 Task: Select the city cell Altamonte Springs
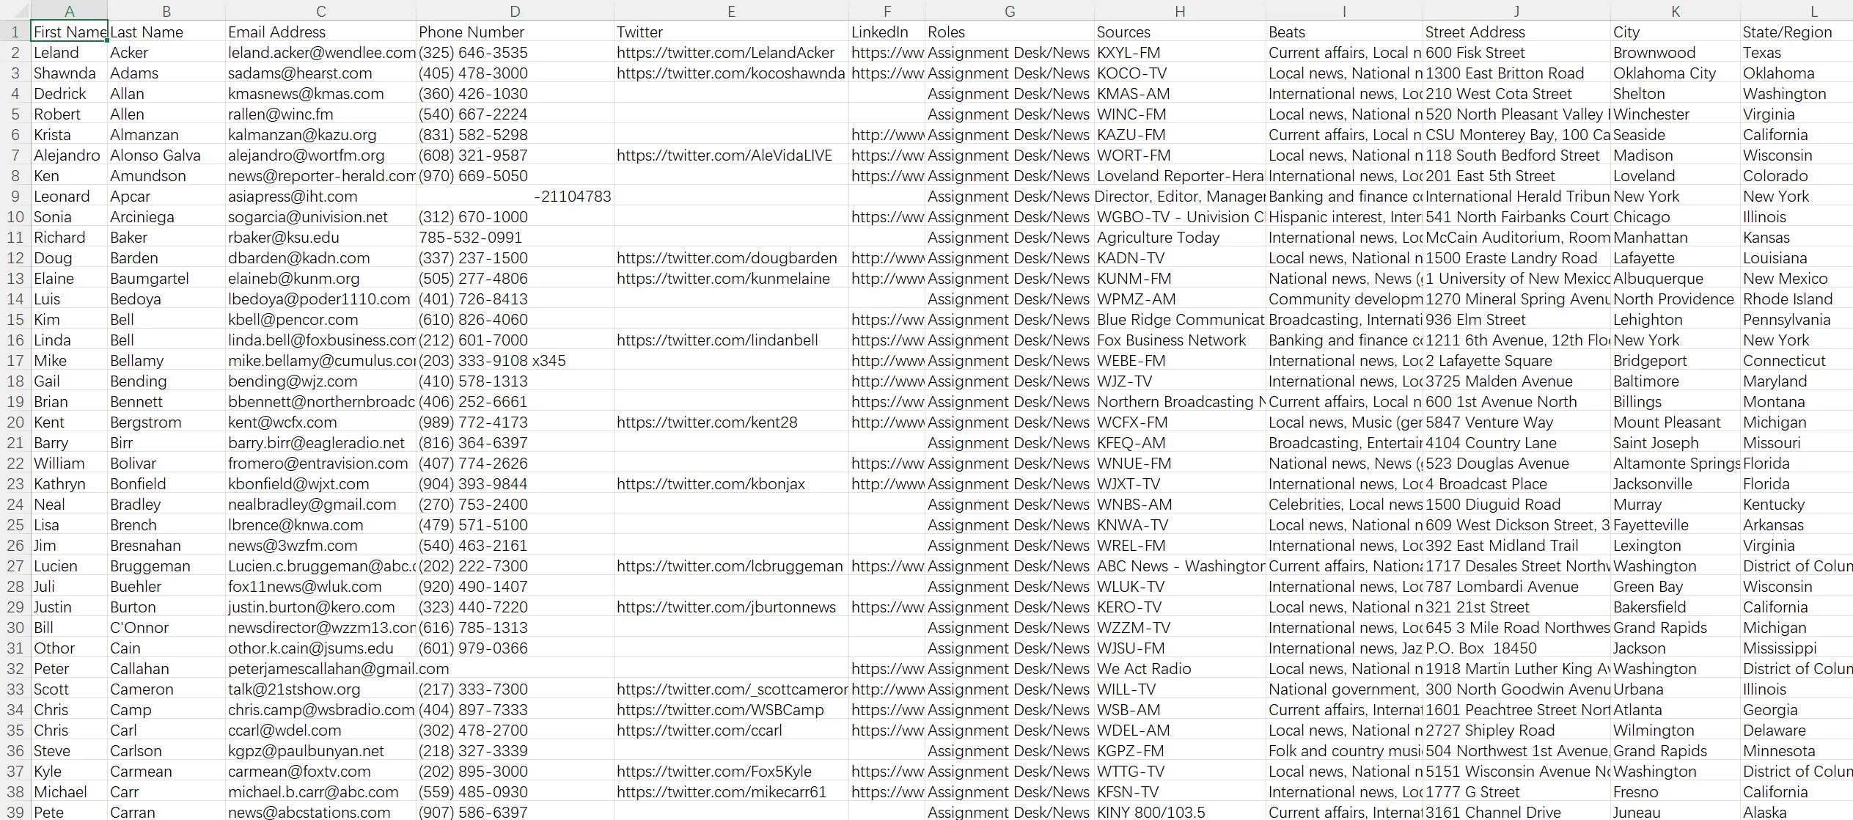pyautogui.click(x=1676, y=464)
